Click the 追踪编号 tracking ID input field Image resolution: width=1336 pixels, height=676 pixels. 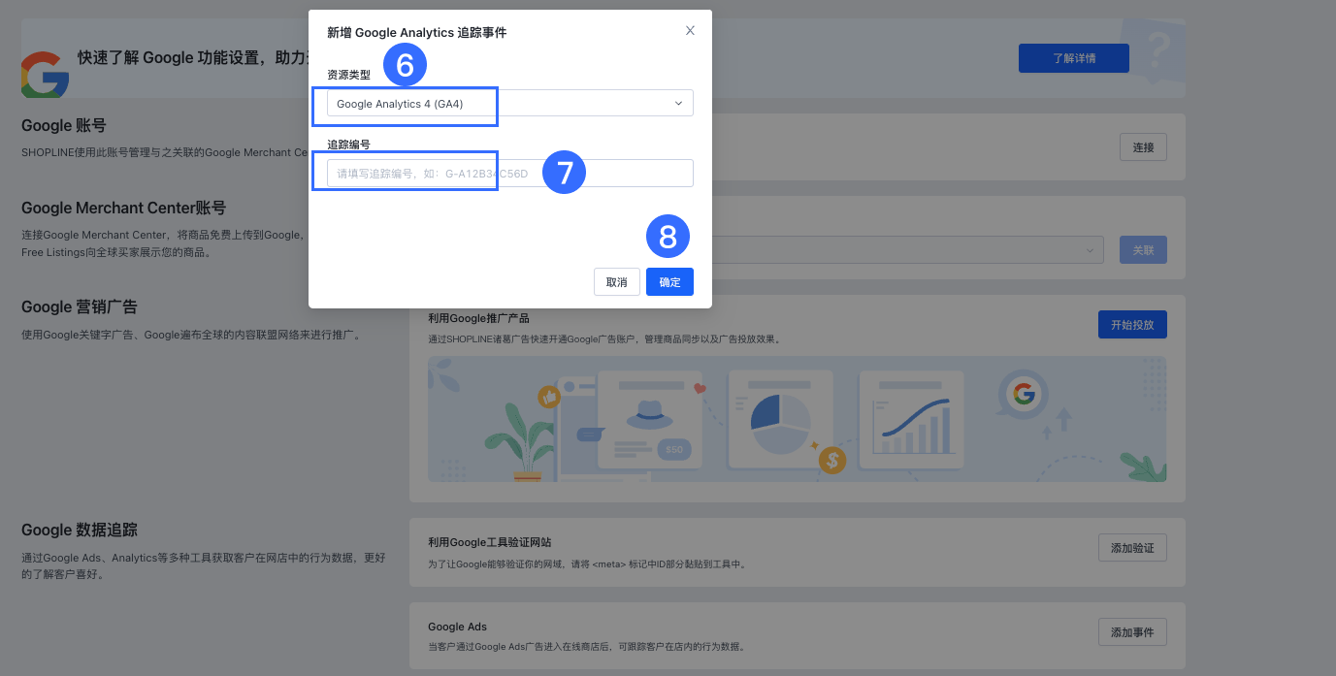(510, 173)
